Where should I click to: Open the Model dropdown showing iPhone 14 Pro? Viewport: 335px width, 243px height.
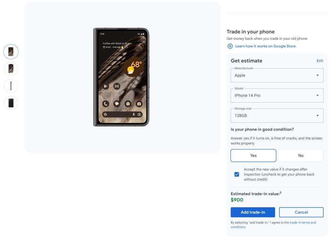(x=277, y=96)
